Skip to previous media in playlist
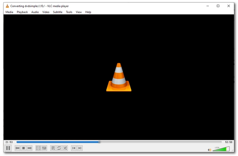 [18, 148]
